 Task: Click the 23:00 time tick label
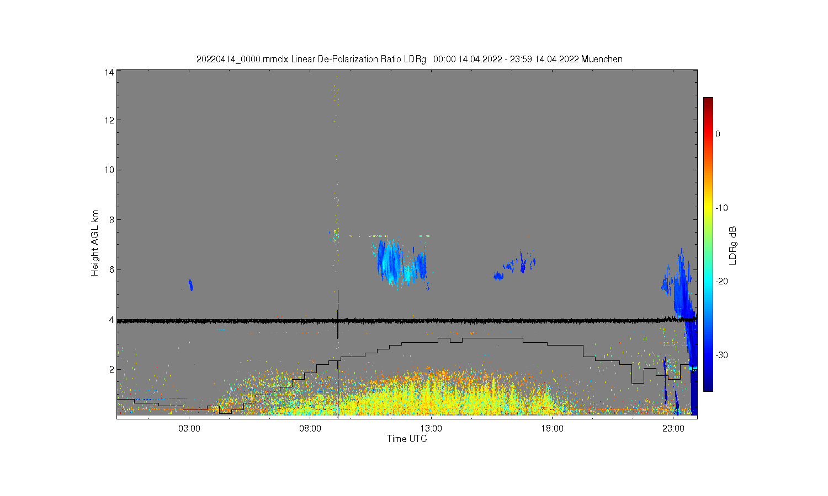click(x=673, y=429)
